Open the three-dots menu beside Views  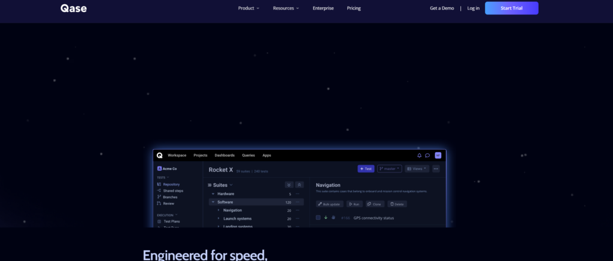436,169
